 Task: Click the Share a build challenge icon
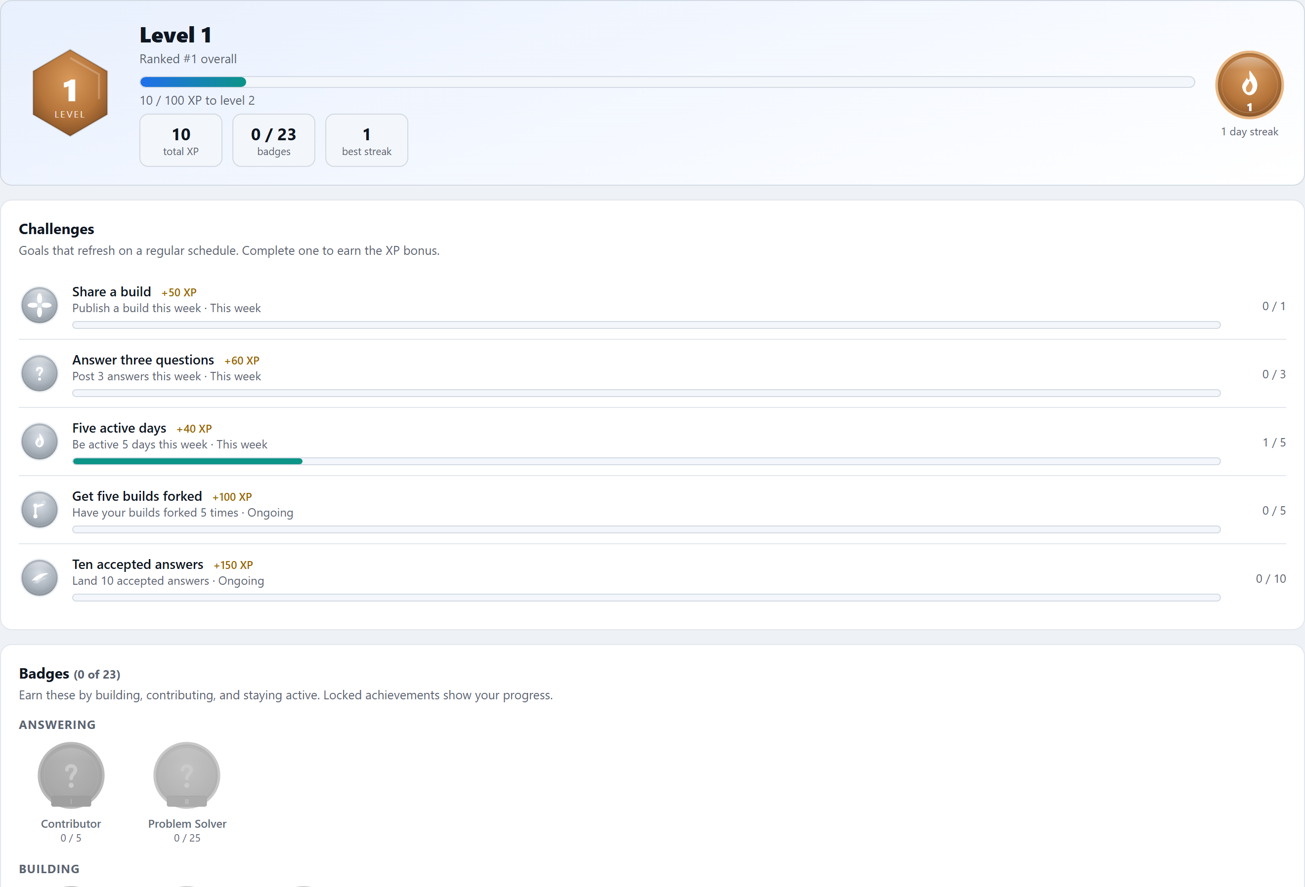40,305
